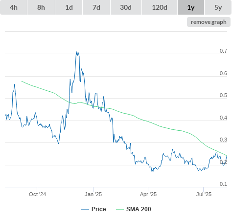Choose the 1d time range tab
The width and height of the screenshot is (232, 222).
coord(69,7)
